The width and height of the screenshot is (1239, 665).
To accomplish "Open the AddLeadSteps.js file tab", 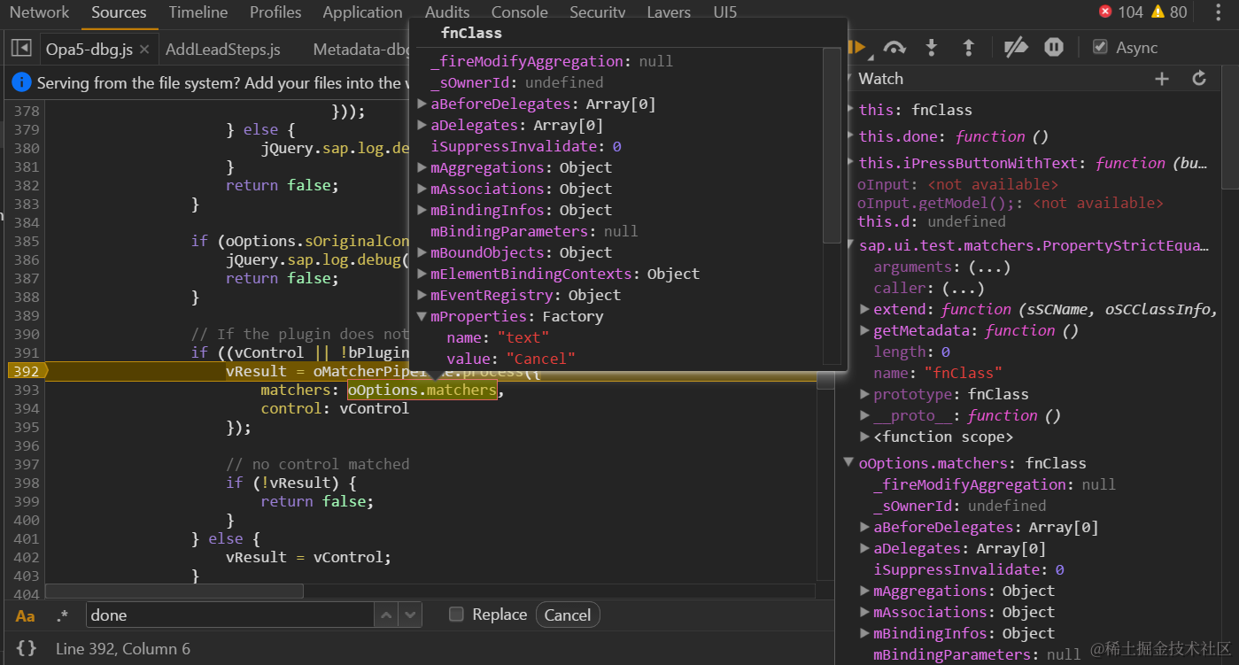I will 223,50.
